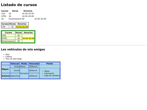Click the '200km/h' cell
This screenshot has width=147, height=110.
click(x=34, y=70)
